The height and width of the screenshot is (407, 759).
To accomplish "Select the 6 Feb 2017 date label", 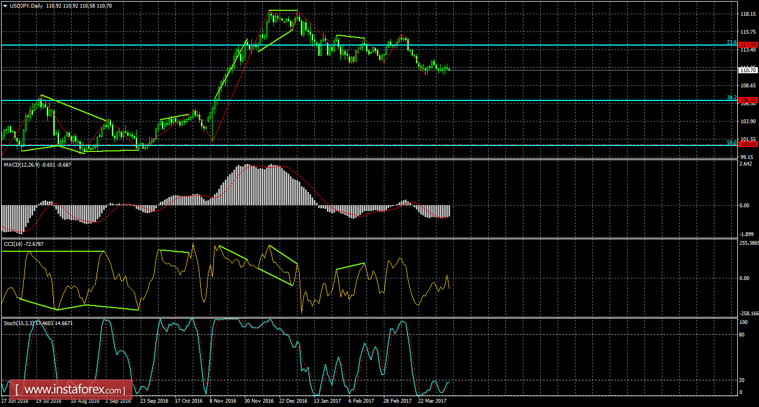I will [362, 402].
